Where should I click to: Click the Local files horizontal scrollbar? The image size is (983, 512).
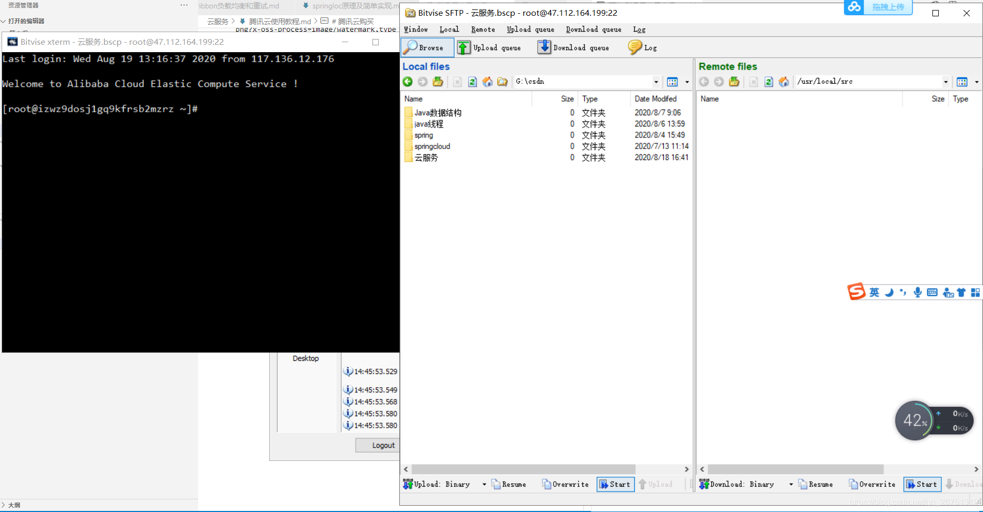524,469
